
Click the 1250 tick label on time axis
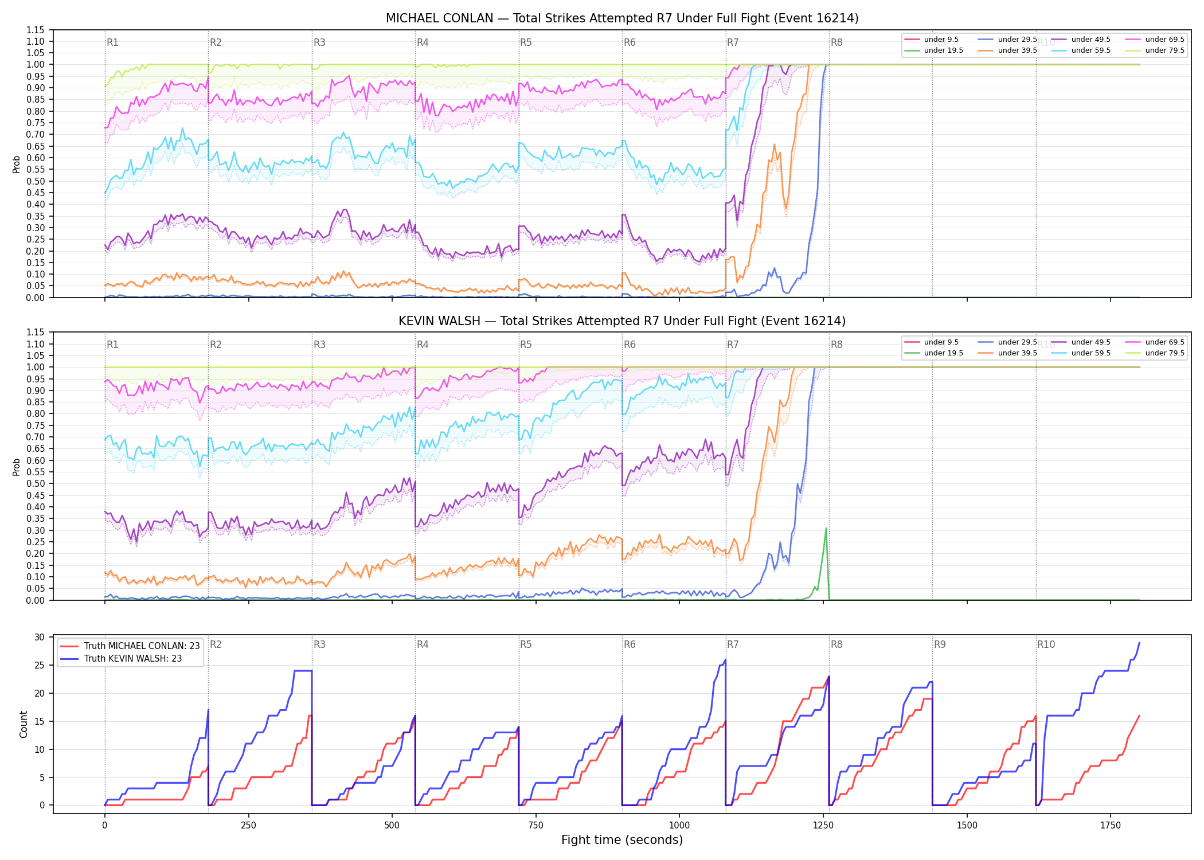coord(823,826)
